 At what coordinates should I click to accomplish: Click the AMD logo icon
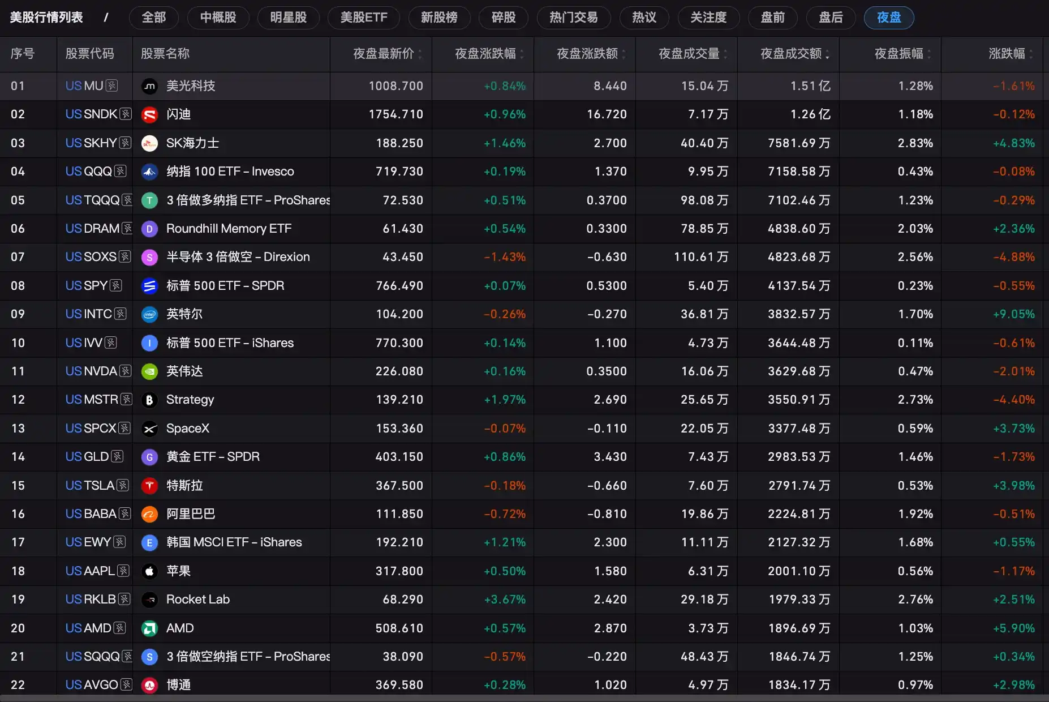pos(149,628)
